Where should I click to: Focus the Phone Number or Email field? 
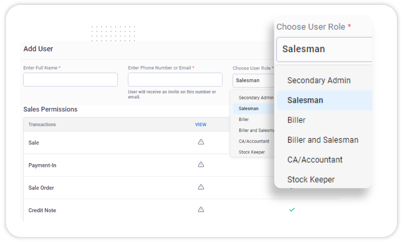point(175,80)
